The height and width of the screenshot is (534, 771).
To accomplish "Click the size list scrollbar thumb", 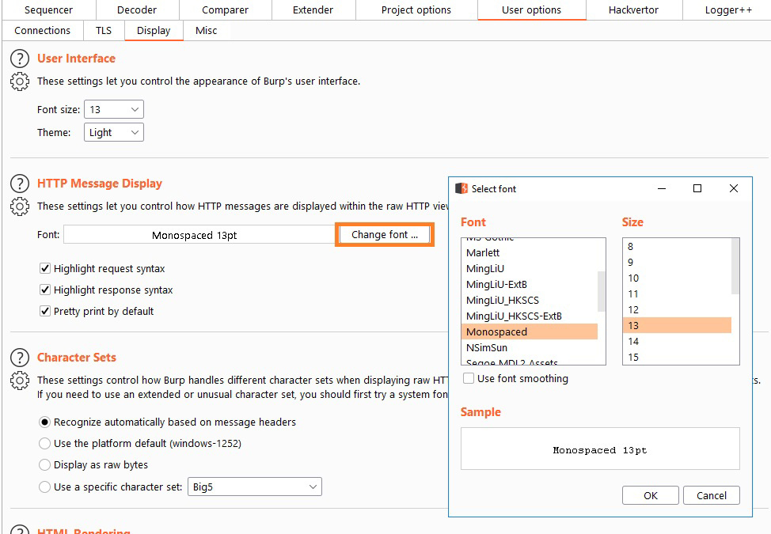I will (x=735, y=266).
